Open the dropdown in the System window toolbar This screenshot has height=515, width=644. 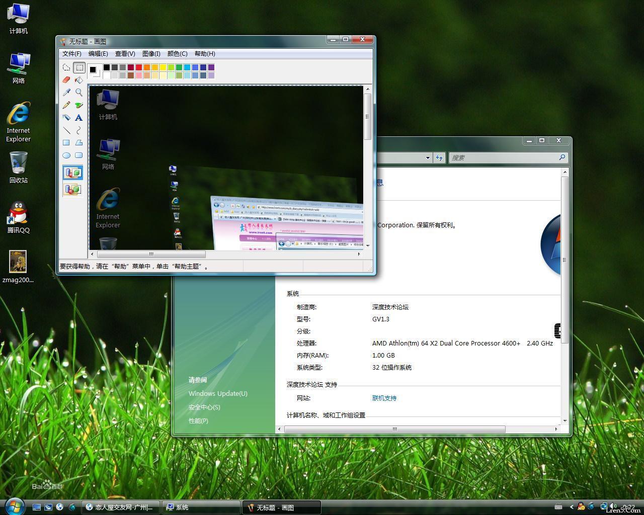428,157
